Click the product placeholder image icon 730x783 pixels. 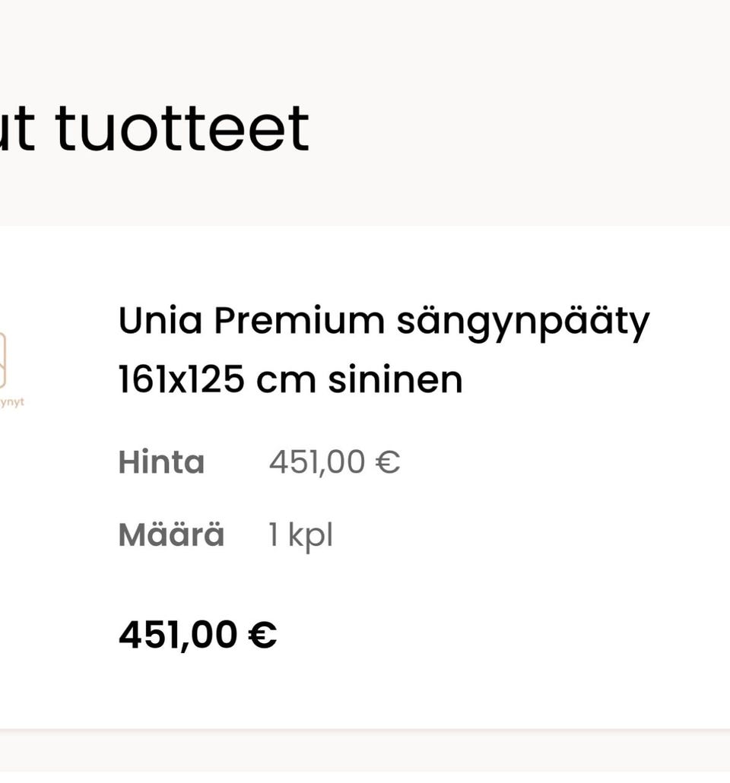(3, 360)
